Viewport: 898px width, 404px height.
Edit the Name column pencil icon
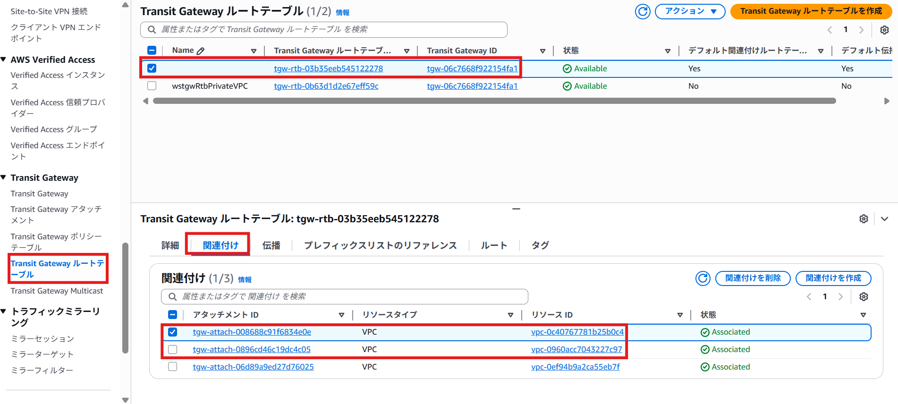point(201,51)
